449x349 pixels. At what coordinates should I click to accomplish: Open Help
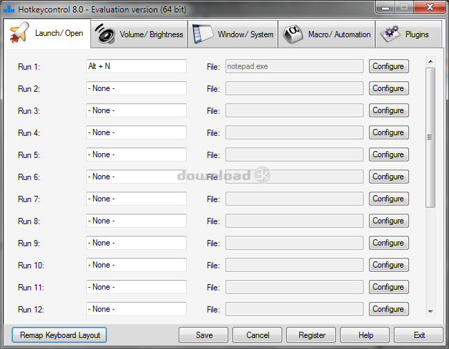(x=365, y=335)
